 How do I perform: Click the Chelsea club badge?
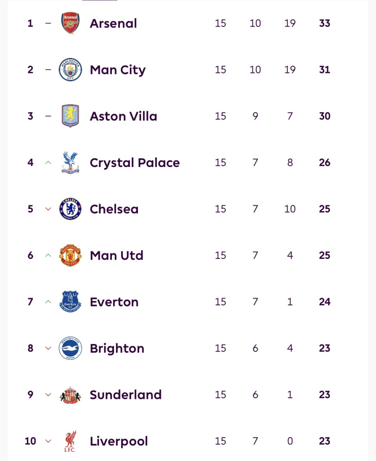click(x=70, y=209)
